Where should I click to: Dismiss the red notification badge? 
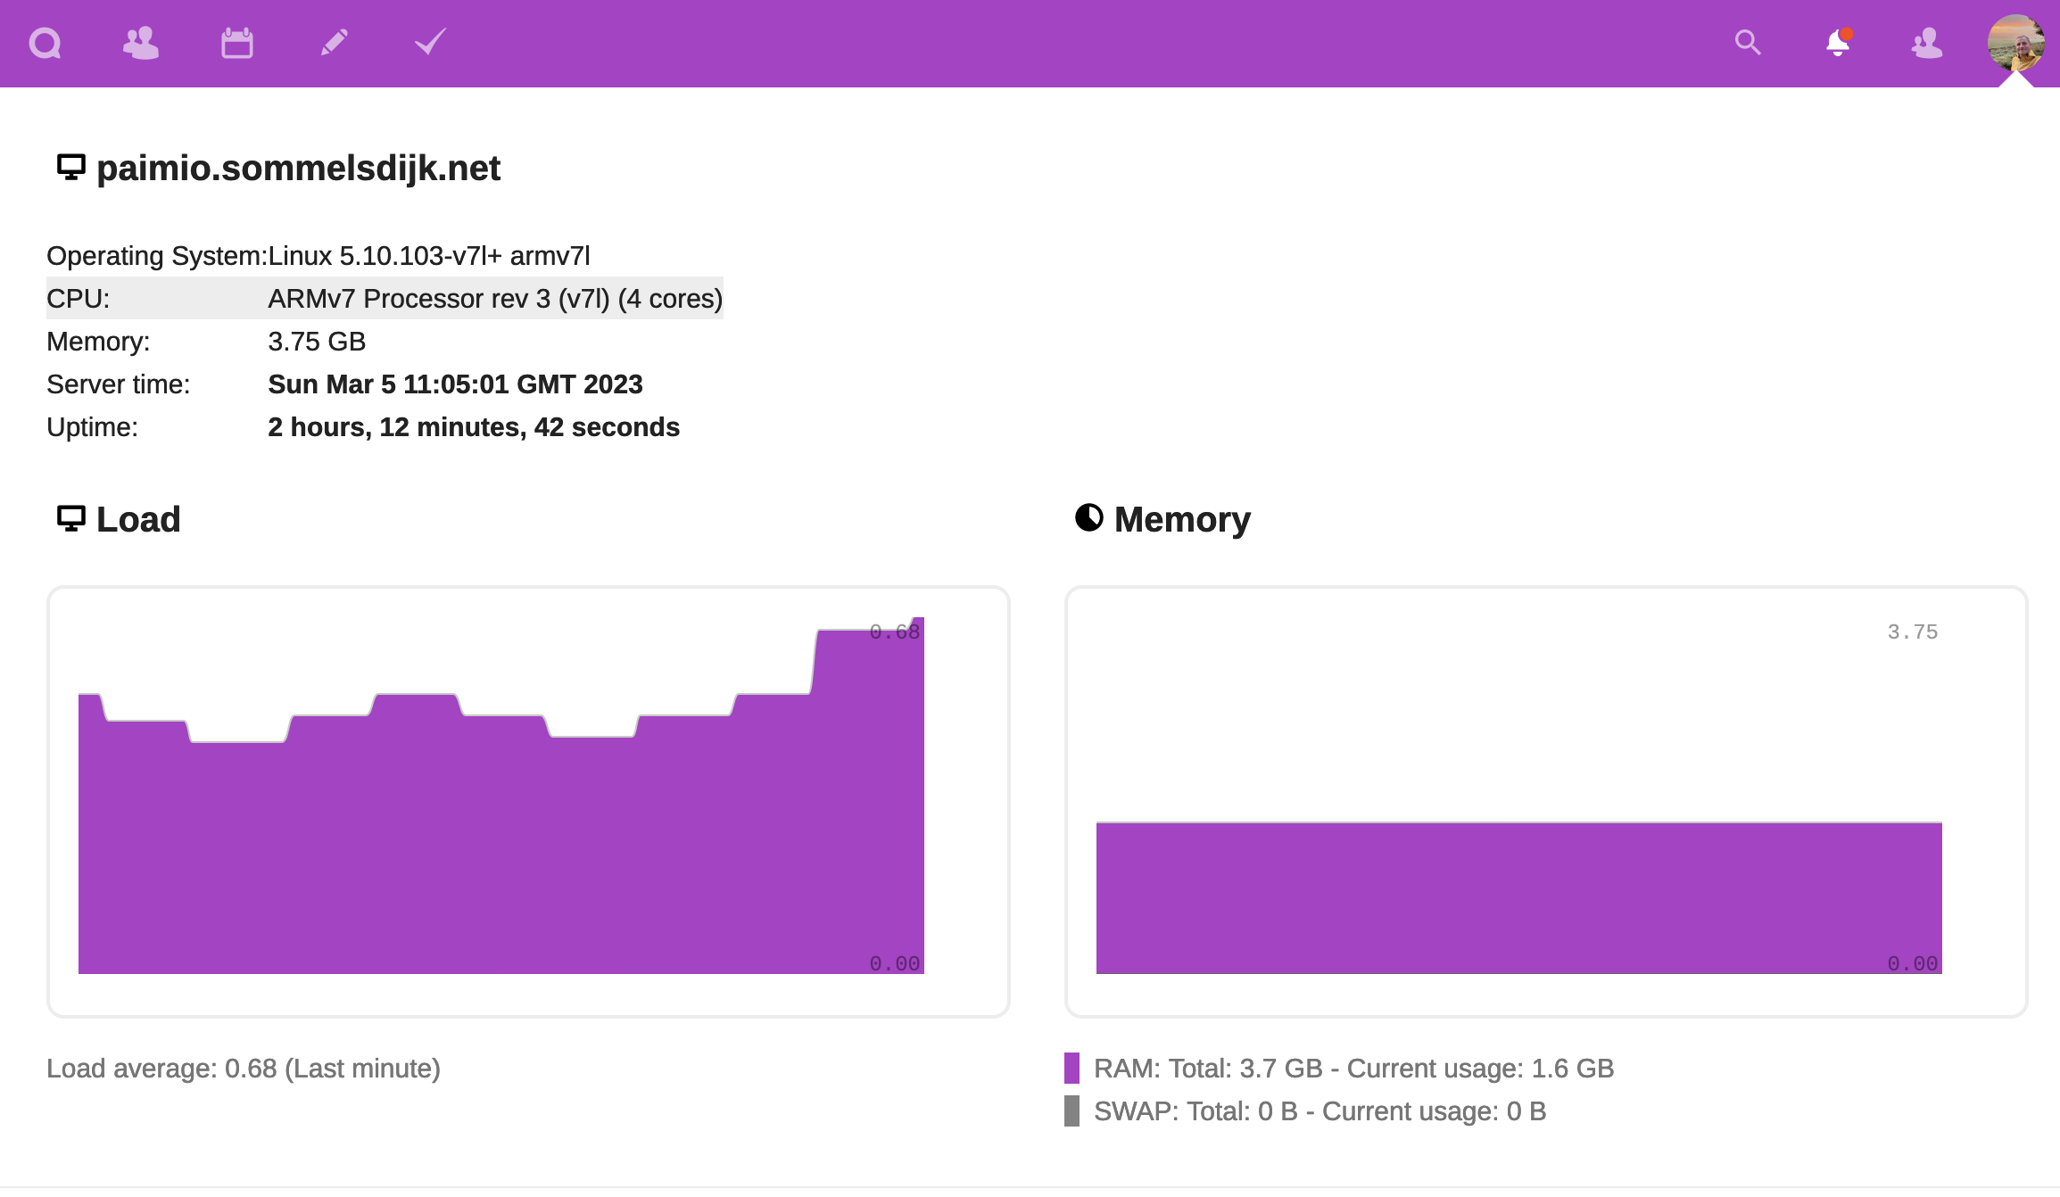tap(1849, 32)
